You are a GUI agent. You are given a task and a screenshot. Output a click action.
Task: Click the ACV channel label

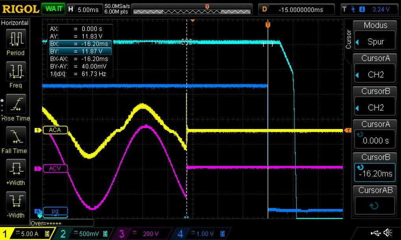click(55, 168)
